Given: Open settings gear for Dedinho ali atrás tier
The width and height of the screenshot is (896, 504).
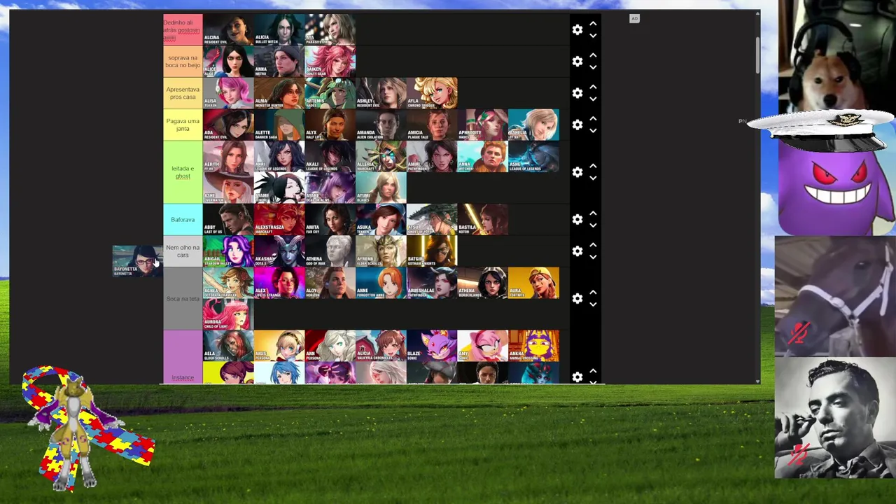Looking at the screenshot, I should pyautogui.click(x=577, y=30).
